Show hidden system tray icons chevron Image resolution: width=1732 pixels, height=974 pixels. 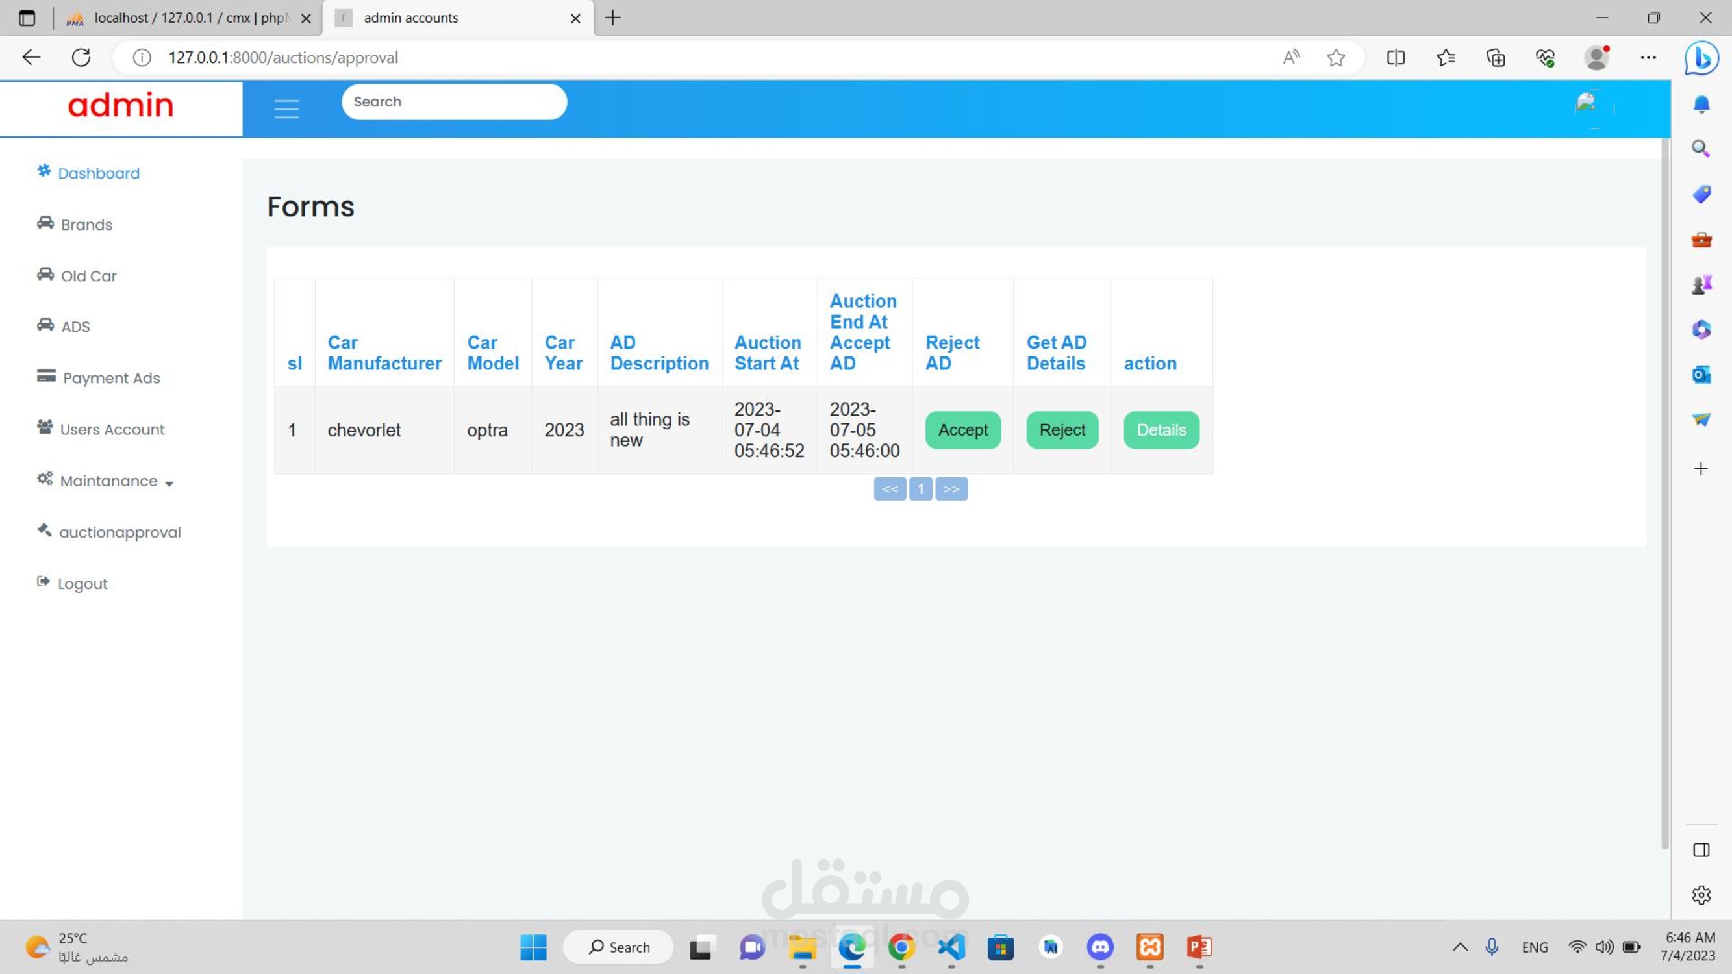(1460, 947)
